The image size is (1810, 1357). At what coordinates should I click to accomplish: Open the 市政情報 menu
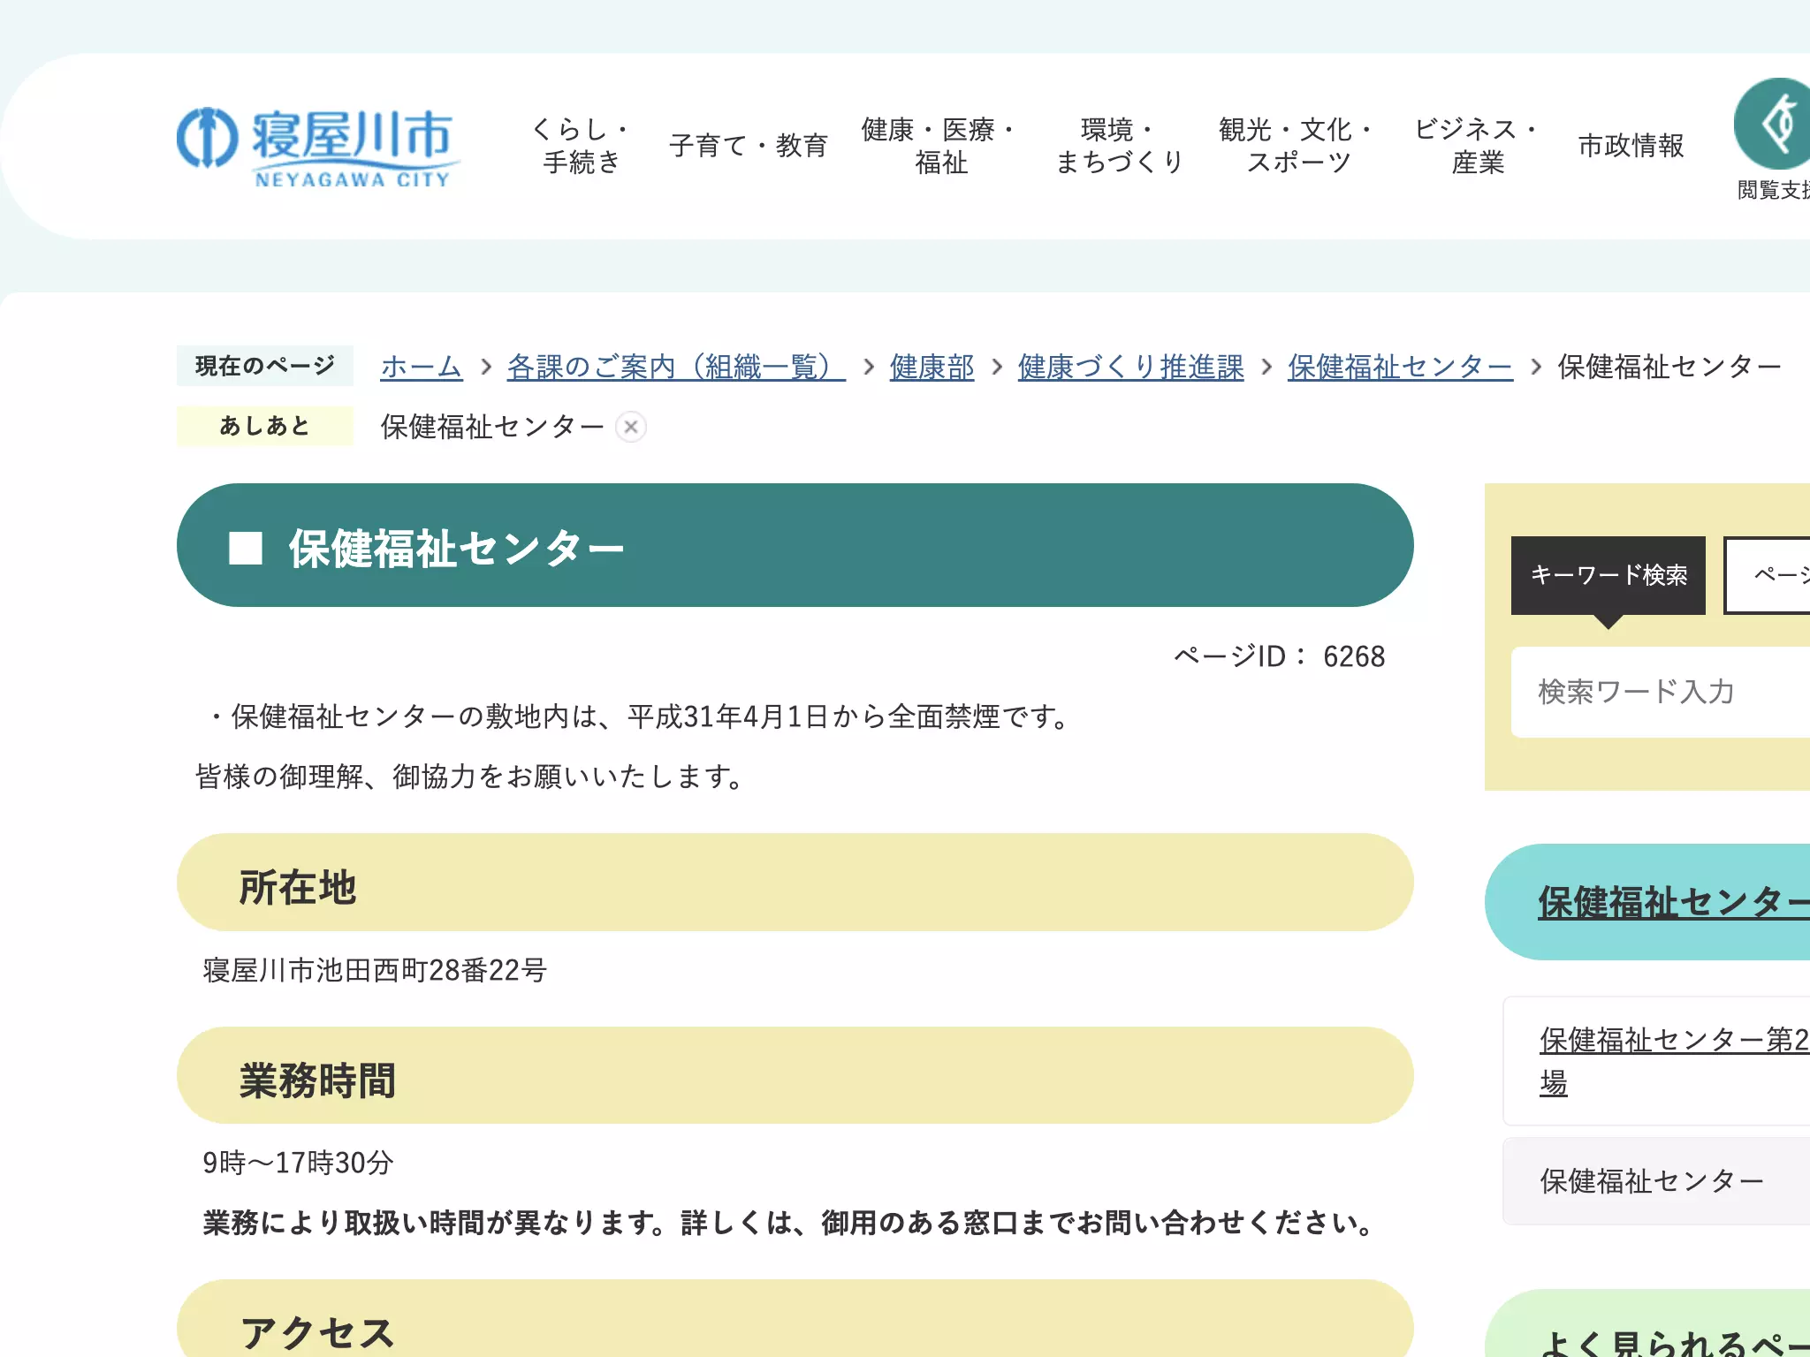point(1631,146)
